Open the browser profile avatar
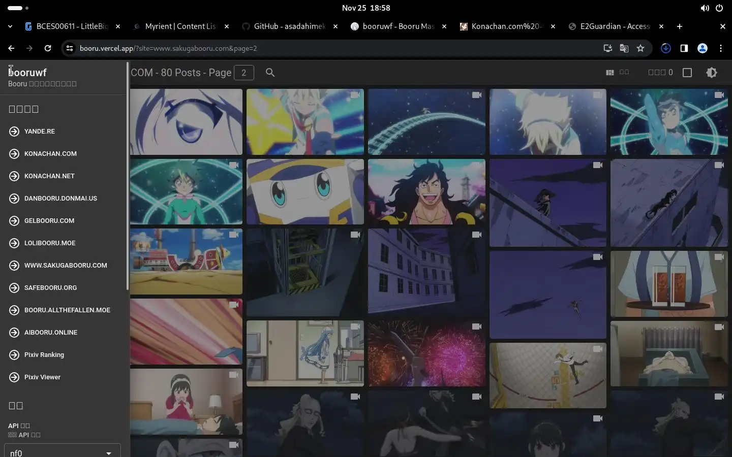 tap(703, 48)
